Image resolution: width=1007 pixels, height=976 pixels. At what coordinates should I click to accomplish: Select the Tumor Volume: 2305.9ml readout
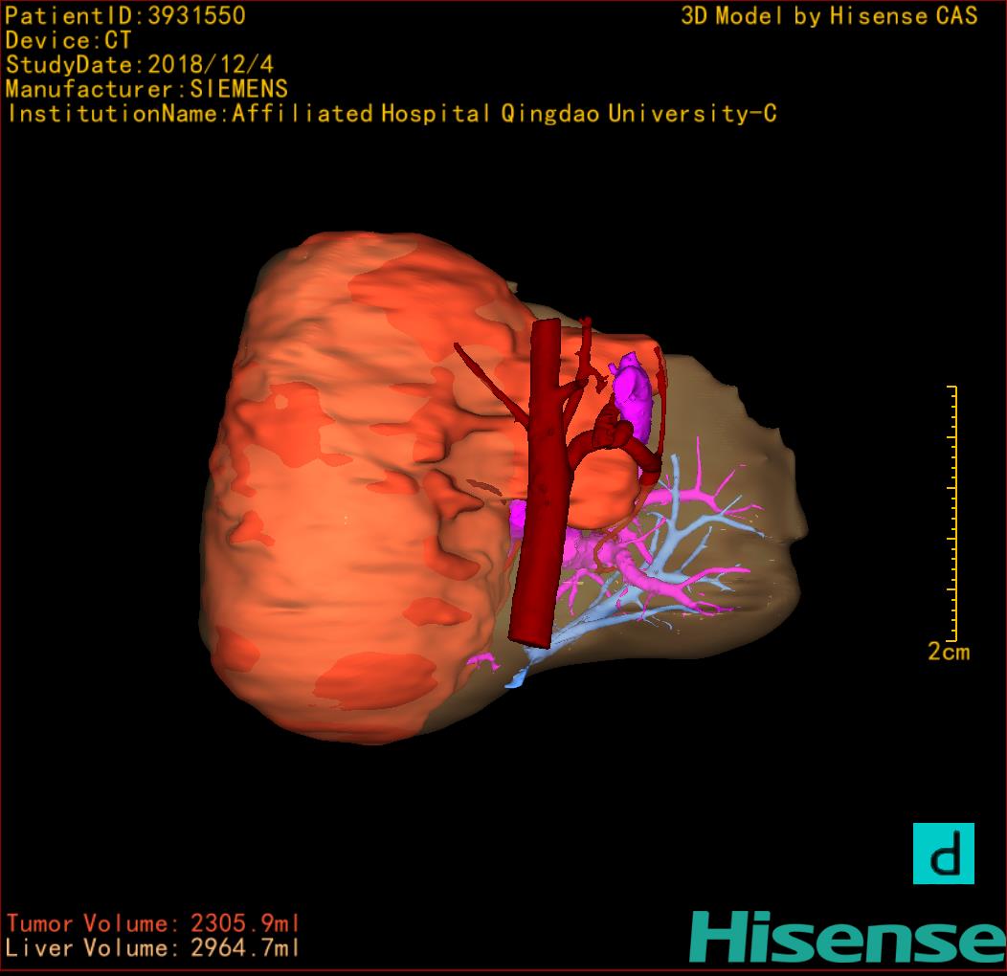pos(153,924)
